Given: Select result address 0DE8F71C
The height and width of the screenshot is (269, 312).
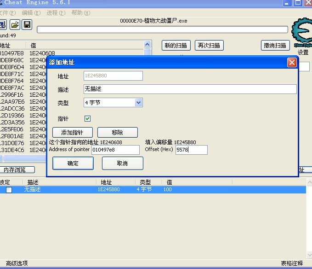Looking at the screenshot, I should pos(11,74).
